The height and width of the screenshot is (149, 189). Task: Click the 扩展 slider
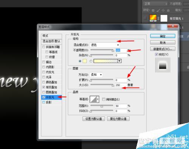[102, 80]
